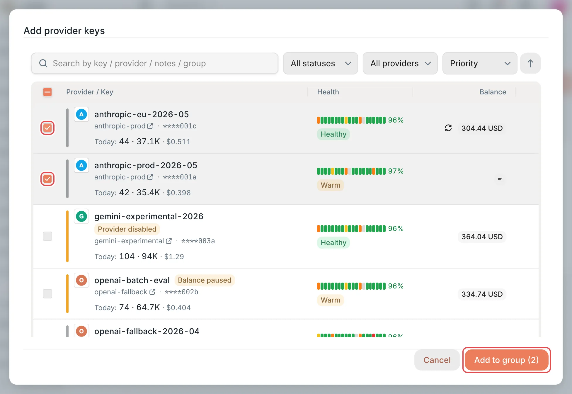
Task: Click Anthropic avatar of anthropic-eu-2026-05
Action: tap(81, 114)
